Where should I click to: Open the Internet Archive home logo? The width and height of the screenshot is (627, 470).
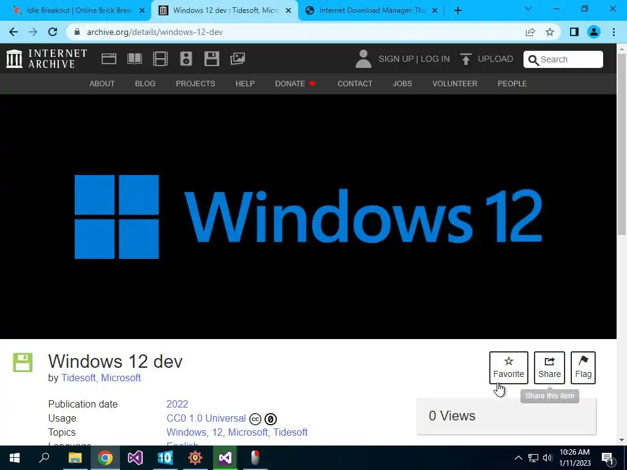pyautogui.click(x=47, y=59)
